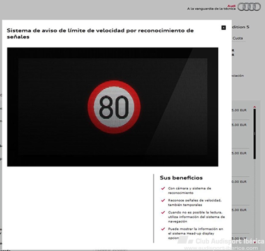Image resolution: width=265 pixels, height=251 pixels.
Task: Close the speed limit info popup
Action: 223,28
